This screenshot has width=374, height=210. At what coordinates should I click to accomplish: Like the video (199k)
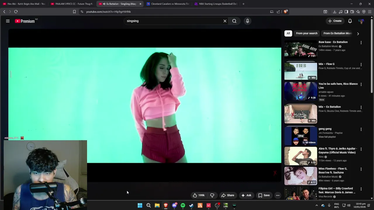coord(199,195)
